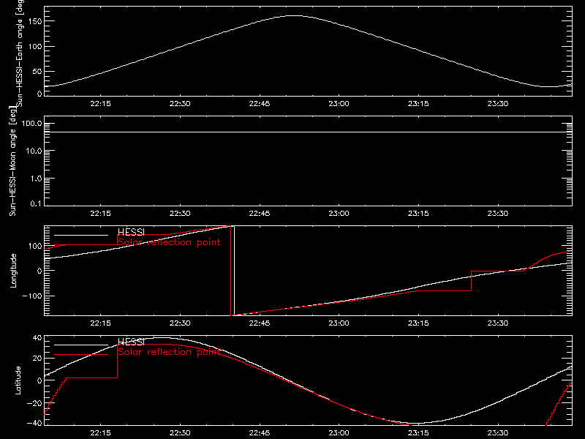This screenshot has height=439, width=585.
Task: Click 22:45 time label under Longitude plot
Action: pyautogui.click(x=260, y=323)
